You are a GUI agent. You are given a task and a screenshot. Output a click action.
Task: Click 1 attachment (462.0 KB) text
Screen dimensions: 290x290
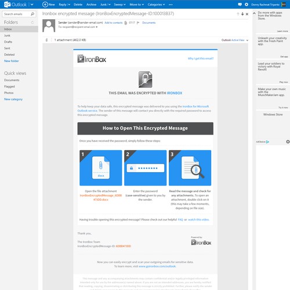[70, 40]
